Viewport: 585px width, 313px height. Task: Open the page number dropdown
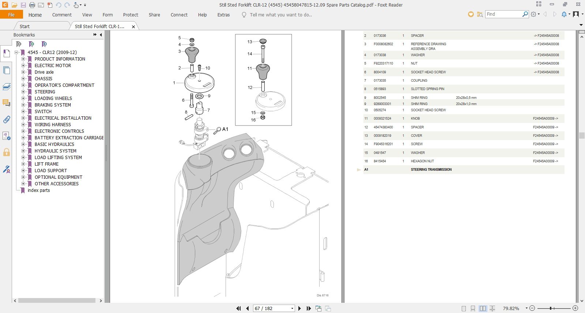coord(292,308)
